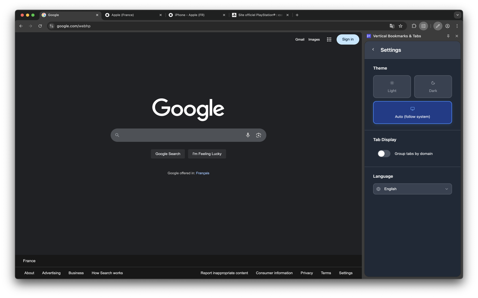Close the Vertical Bookmarks & Tabs side panel
The image size is (478, 298).
click(x=457, y=36)
